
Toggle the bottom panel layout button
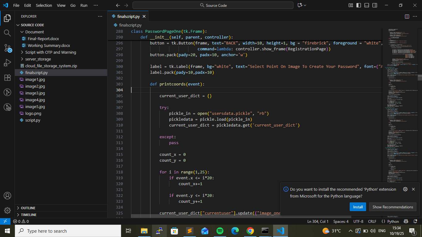click(367, 5)
